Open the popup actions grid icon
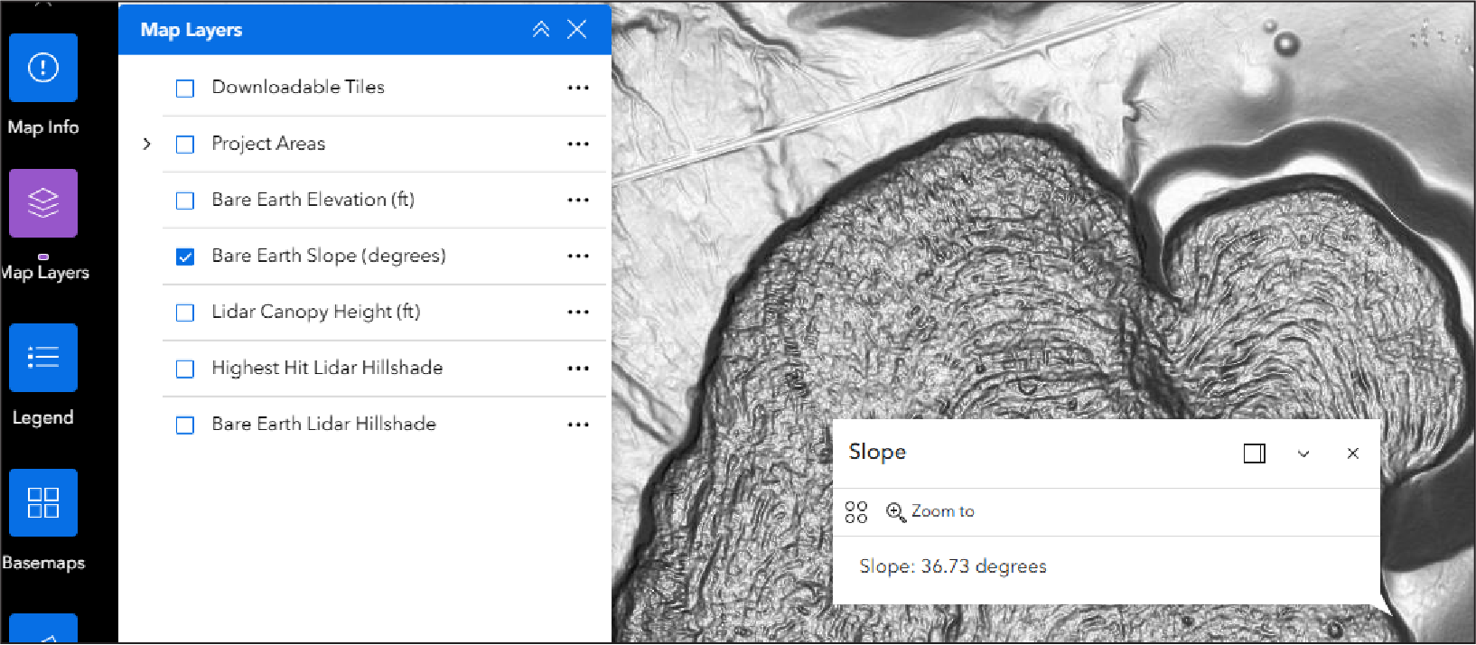The image size is (1476, 645). point(856,512)
